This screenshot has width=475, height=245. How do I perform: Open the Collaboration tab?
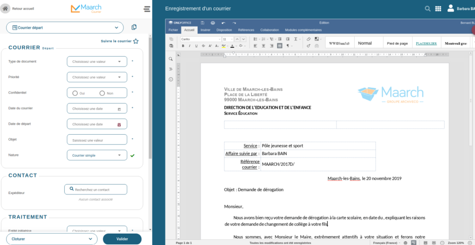(270, 30)
